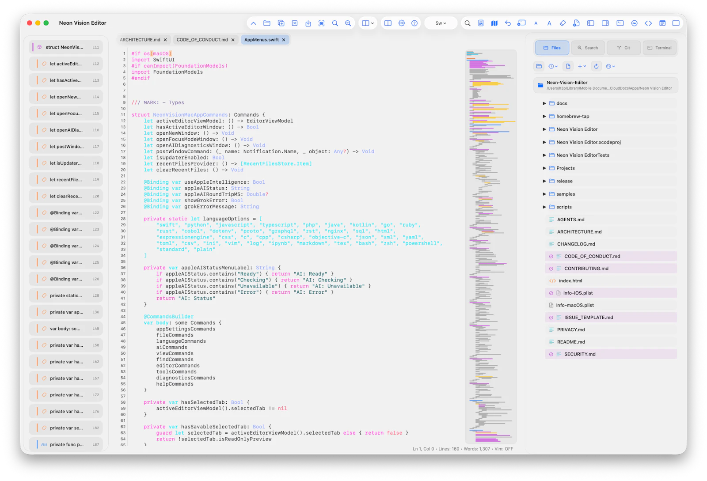707x481 pixels.
Task: Select the Git panel tab
Action: 623,48
